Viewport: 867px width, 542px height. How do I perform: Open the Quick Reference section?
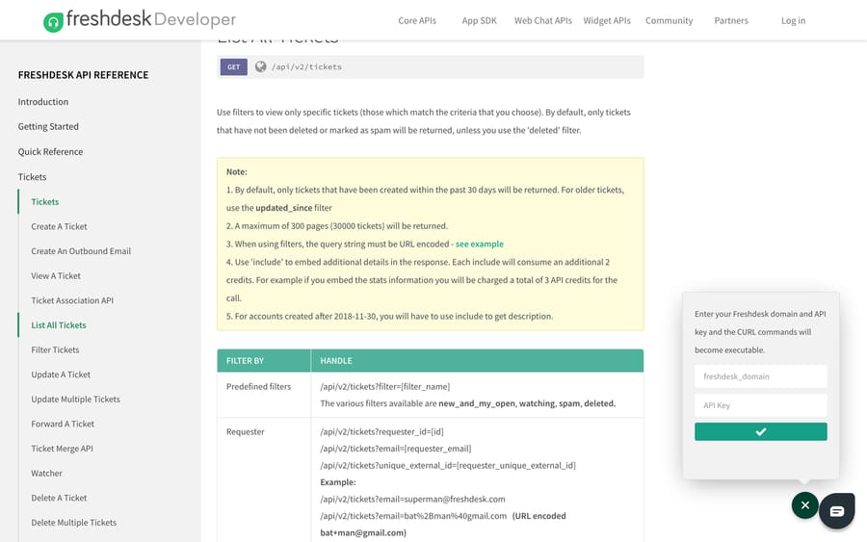pos(50,151)
